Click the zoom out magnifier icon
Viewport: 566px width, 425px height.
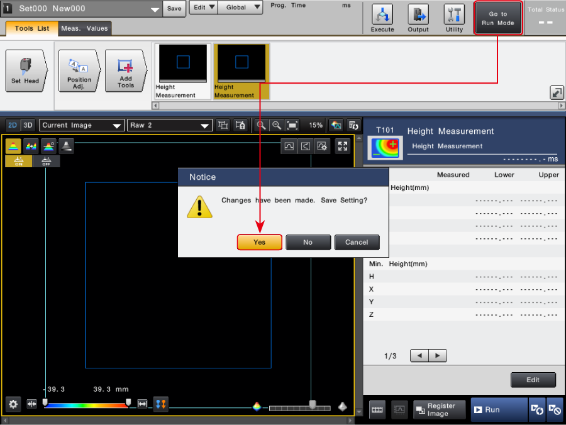pos(277,125)
